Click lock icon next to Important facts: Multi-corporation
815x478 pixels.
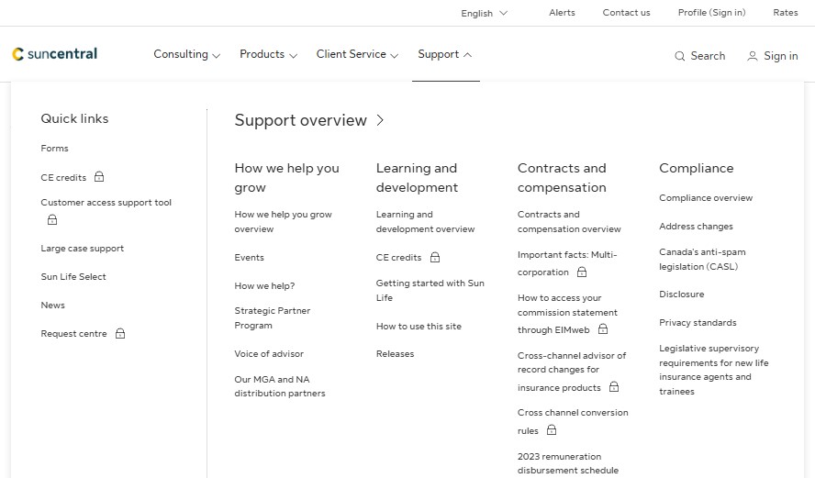[582, 272]
